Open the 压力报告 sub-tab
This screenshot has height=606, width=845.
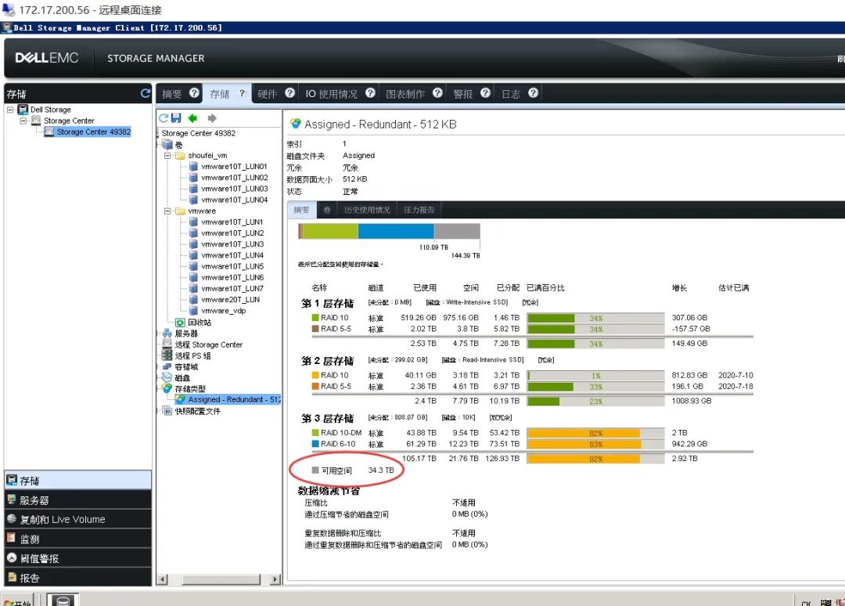(x=419, y=210)
